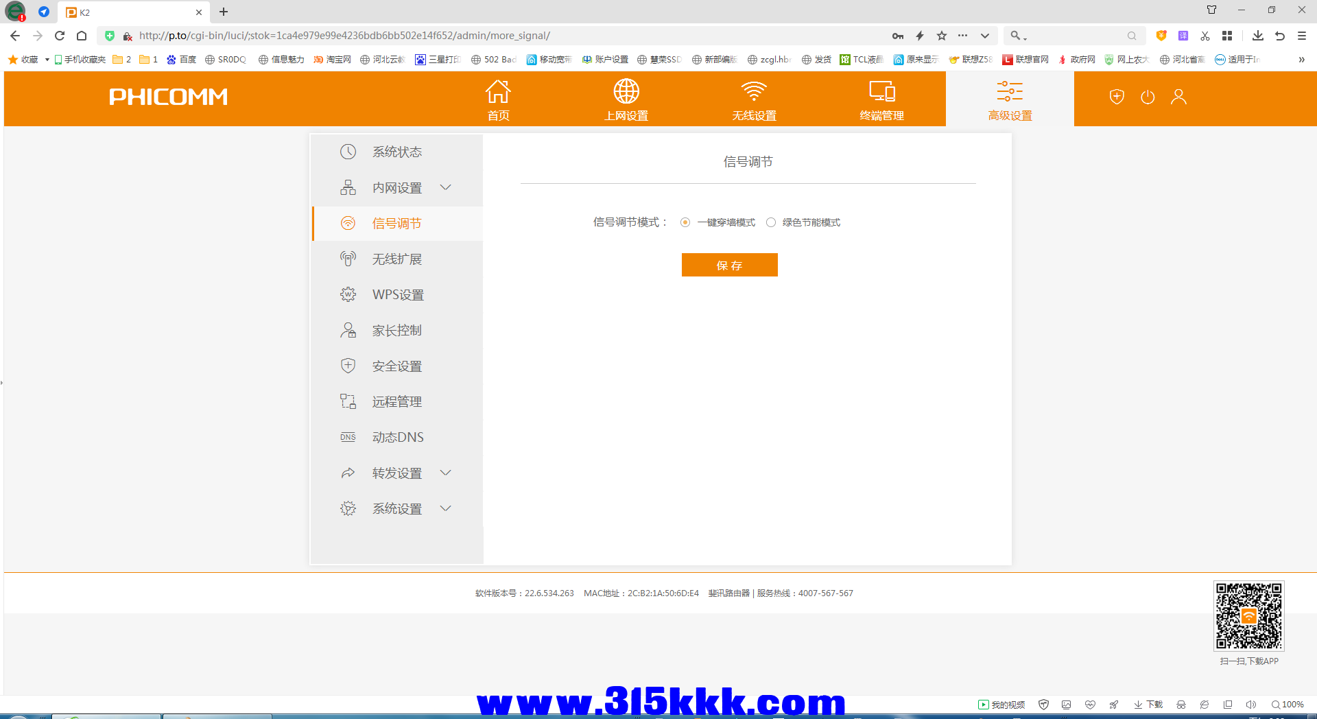Viewport: 1317px width, 719px height.
Task: Open 终端管理 devices icon
Action: [x=882, y=91]
